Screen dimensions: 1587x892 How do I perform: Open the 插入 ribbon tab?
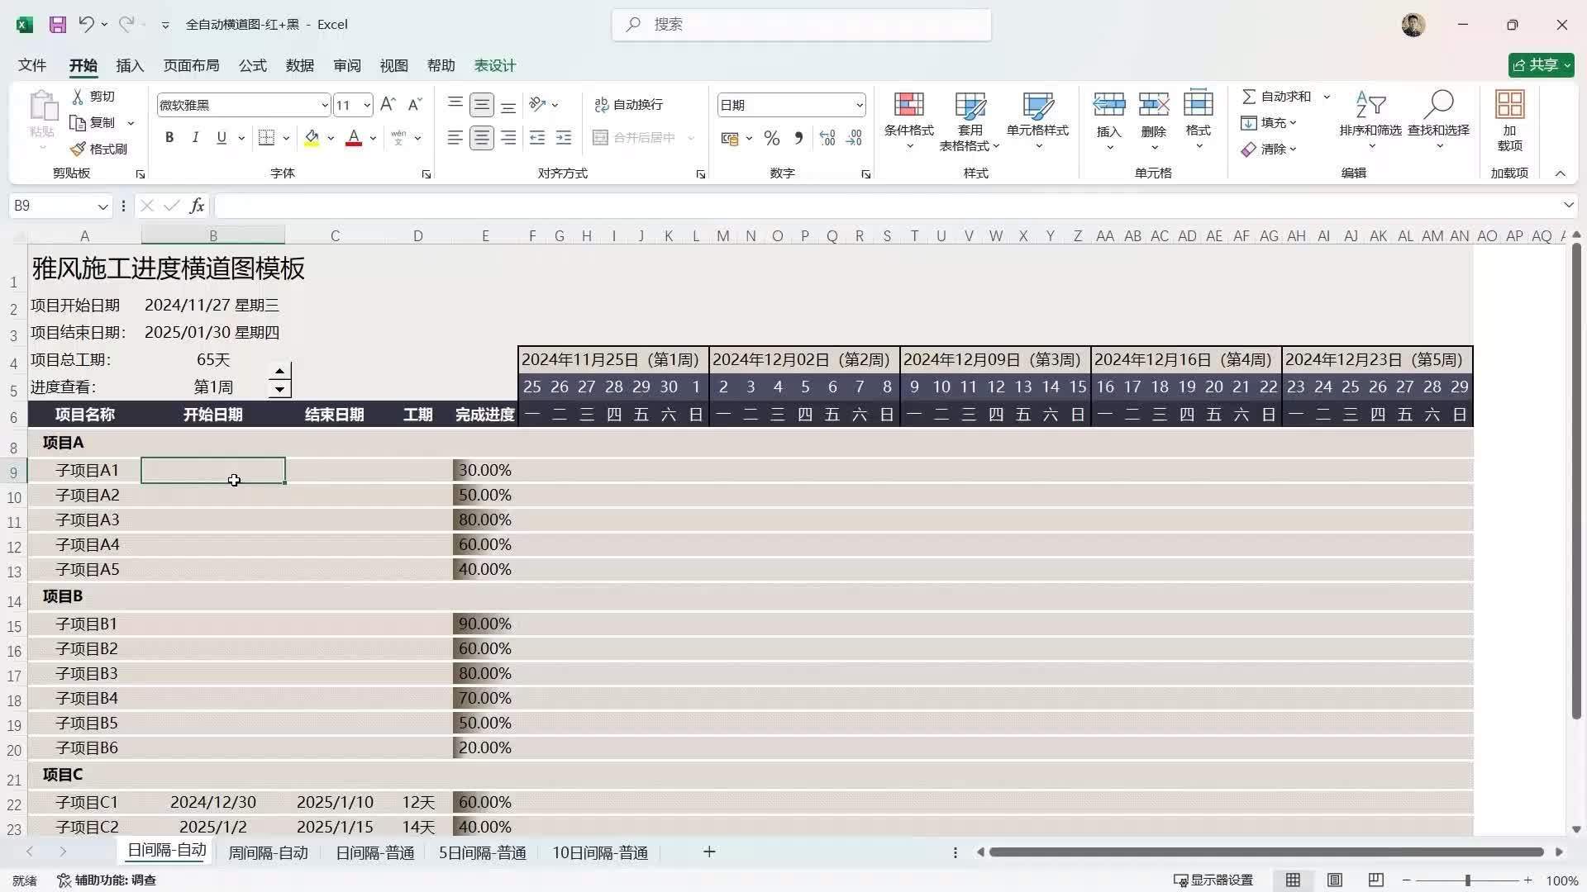(130, 65)
